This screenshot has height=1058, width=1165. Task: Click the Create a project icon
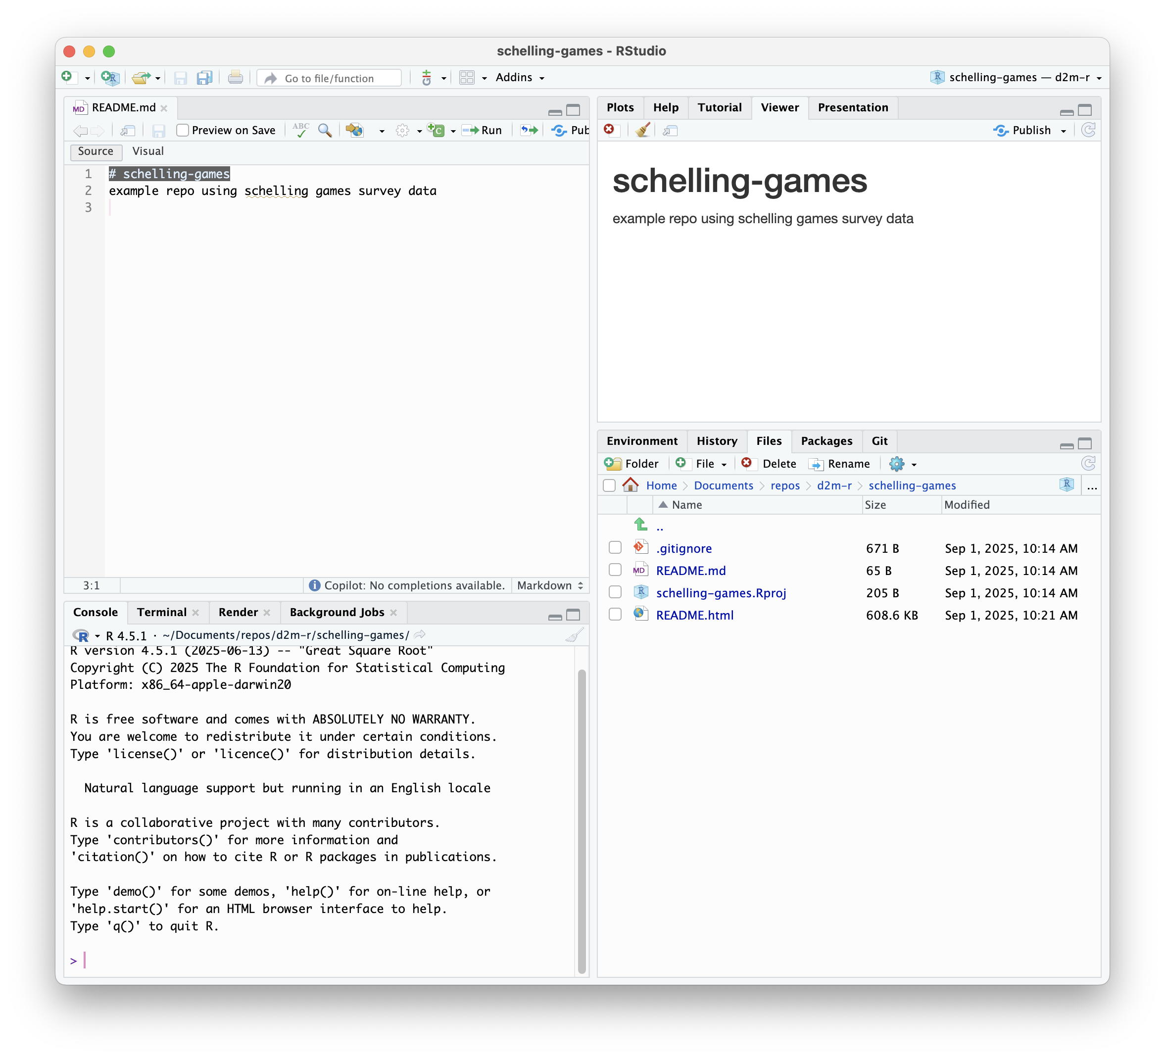click(x=110, y=77)
